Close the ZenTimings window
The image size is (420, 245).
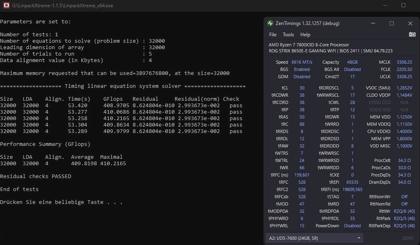[410, 23]
